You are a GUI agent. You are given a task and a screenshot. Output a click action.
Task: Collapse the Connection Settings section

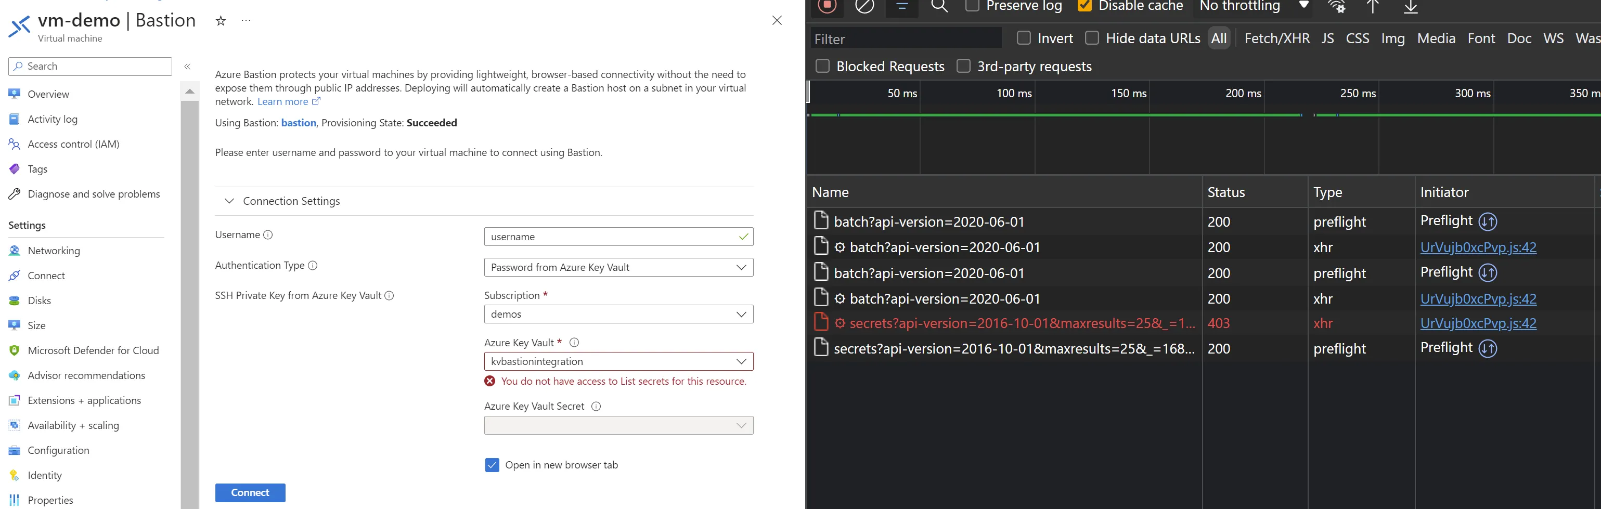click(229, 201)
